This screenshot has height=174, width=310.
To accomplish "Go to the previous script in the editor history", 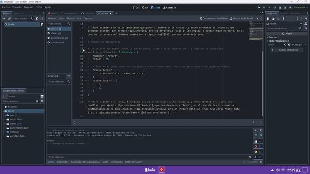I will pos(258,18).
